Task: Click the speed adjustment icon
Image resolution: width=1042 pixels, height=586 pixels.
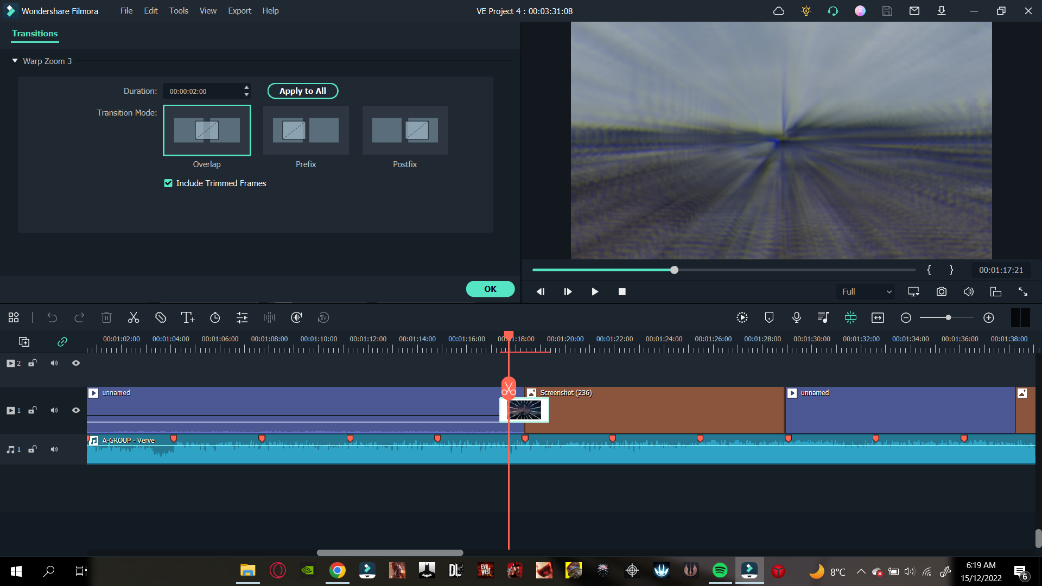Action: (215, 317)
